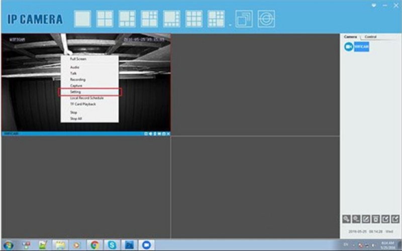Click Recording in the context menu
This screenshot has width=402, height=251.
(x=78, y=80)
